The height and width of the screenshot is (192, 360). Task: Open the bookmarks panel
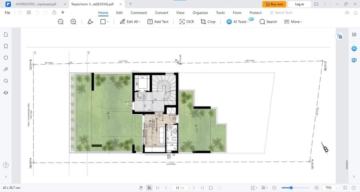[6, 46]
